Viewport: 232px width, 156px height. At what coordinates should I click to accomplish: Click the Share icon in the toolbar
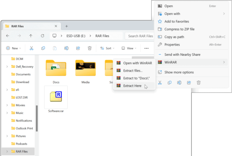[77, 48]
